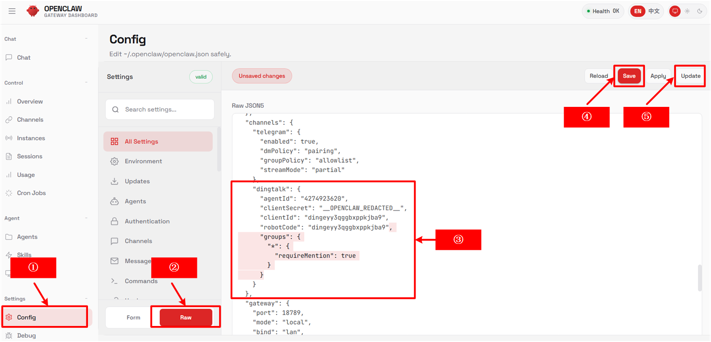Open Authentication settings section
Screen dimensions: 711x342
click(x=147, y=221)
